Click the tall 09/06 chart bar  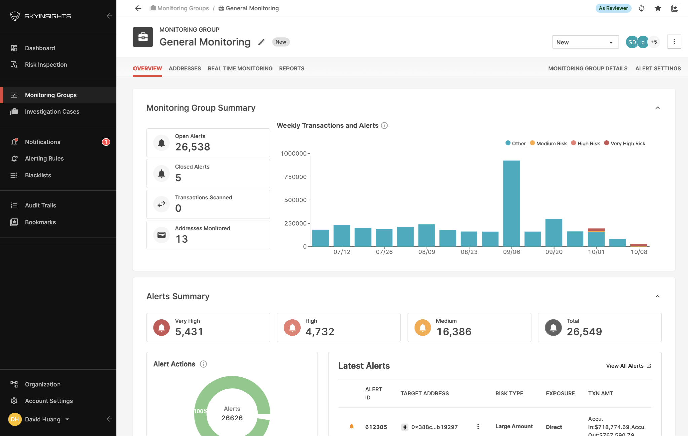(511, 203)
